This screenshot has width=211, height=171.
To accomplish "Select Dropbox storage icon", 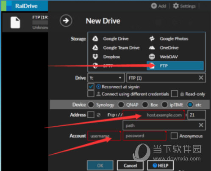I will (x=95, y=57).
